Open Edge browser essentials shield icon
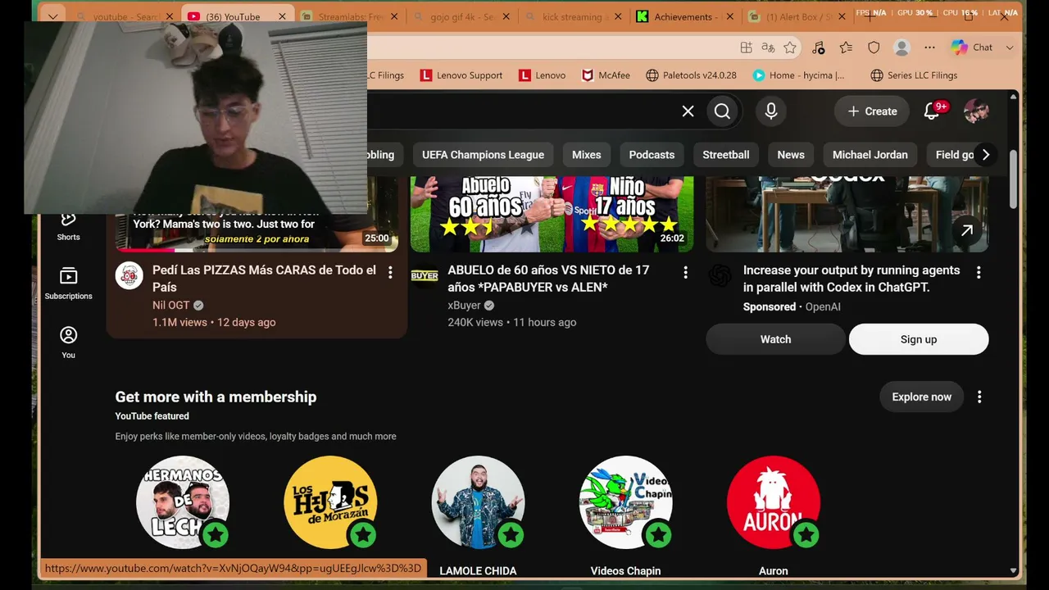The width and height of the screenshot is (1049, 590). [874, 48]
